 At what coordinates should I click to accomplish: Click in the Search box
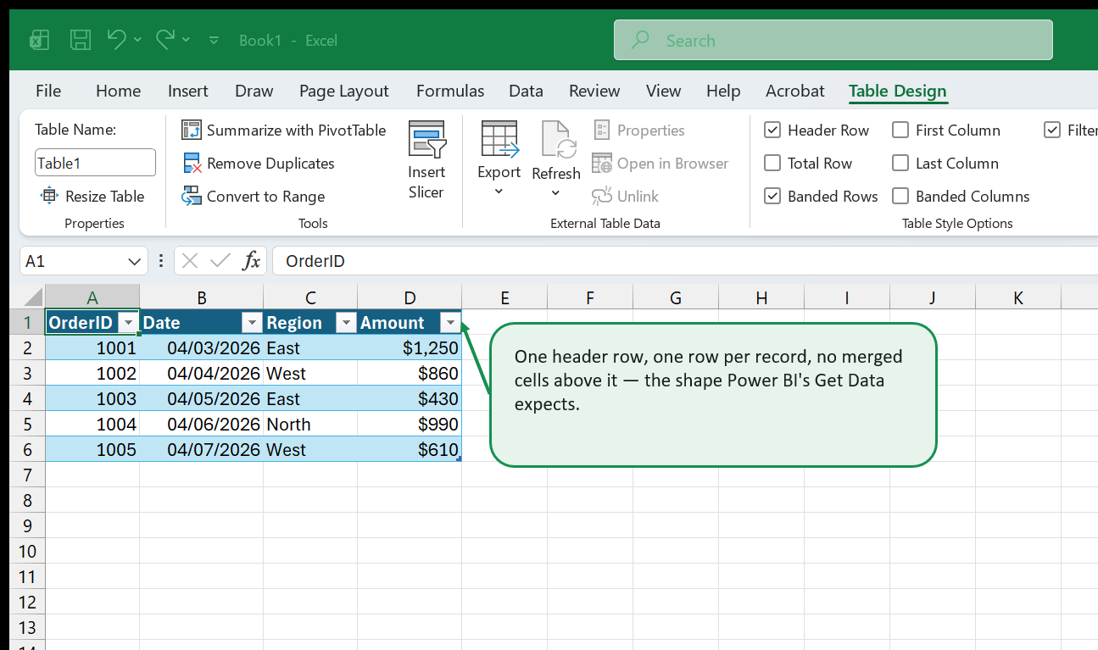833,40
